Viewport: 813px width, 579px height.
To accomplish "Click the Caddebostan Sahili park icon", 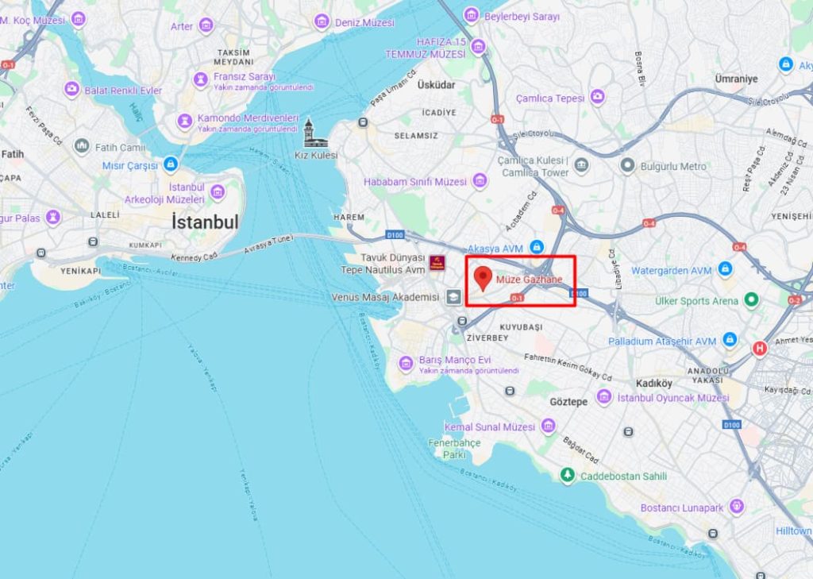I will click(568, 475).
